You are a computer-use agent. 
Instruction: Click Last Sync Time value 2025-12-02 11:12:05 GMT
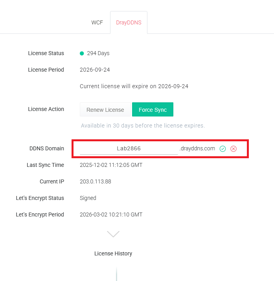pos(111,165)
